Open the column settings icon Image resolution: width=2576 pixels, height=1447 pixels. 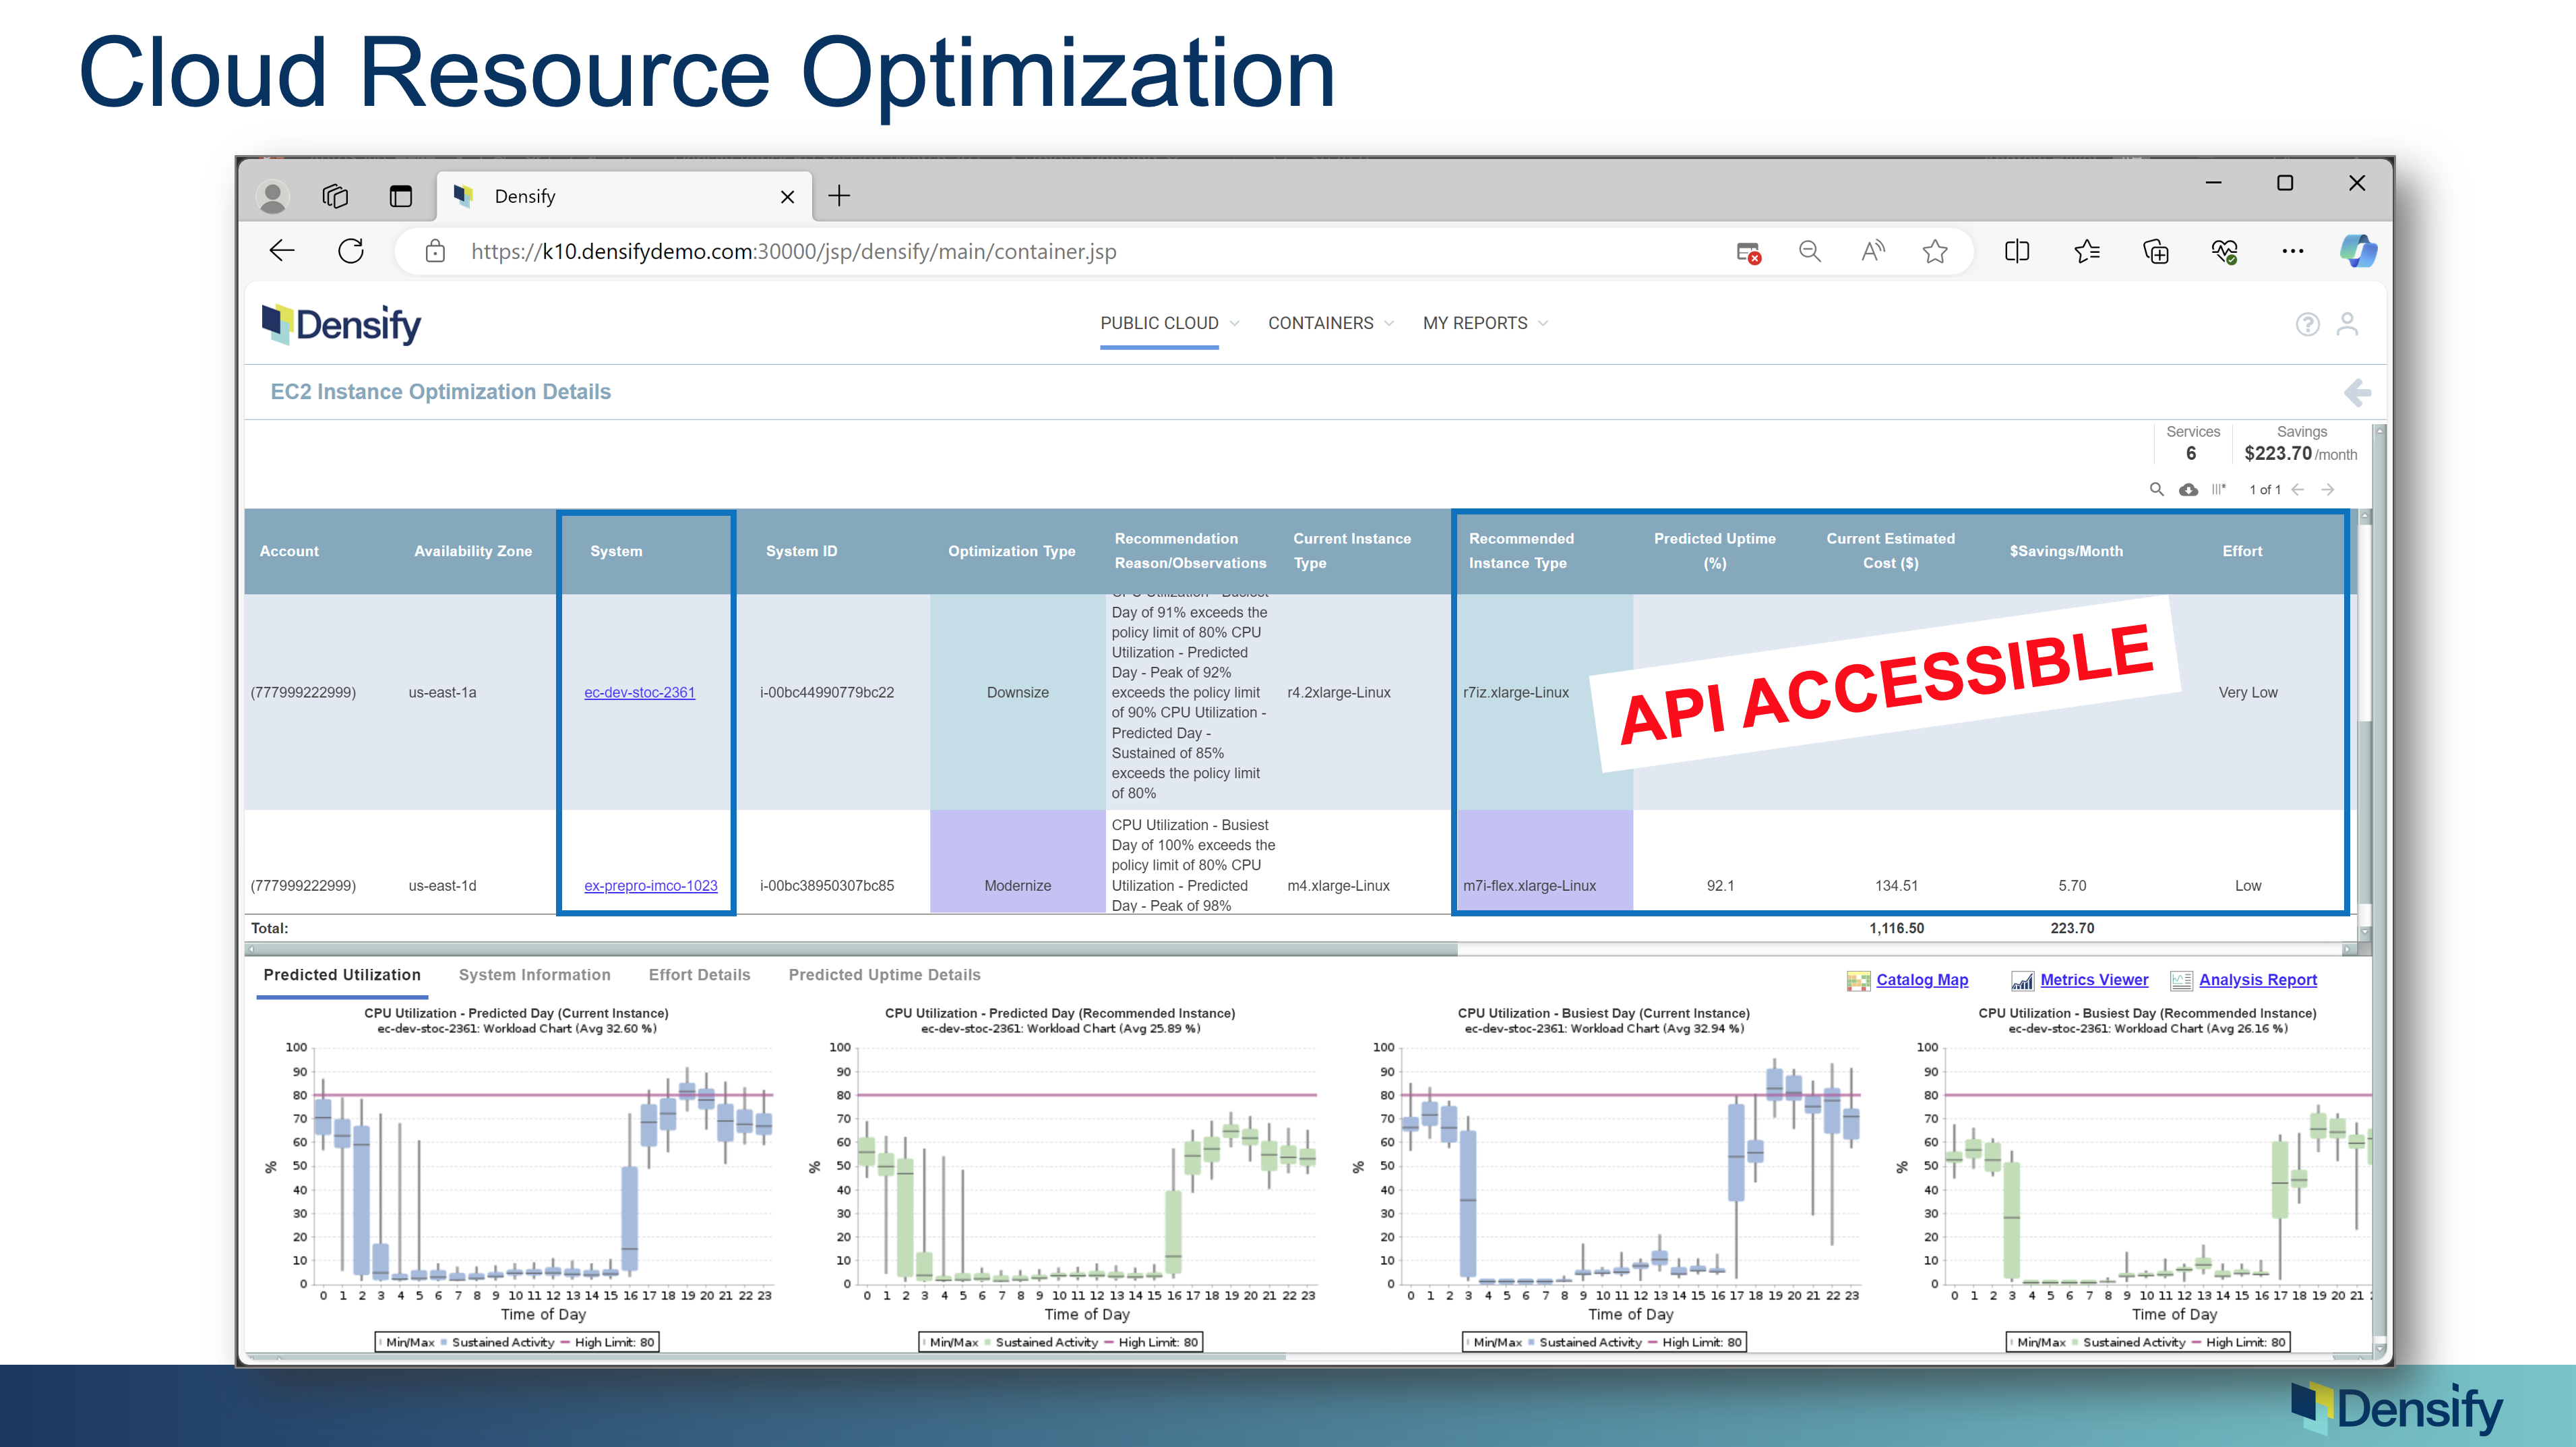click(x=2218, y=490)
